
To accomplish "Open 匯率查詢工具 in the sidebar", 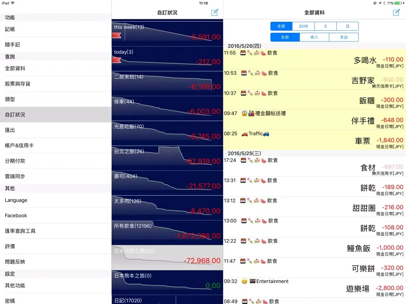I will pos(56,231).
